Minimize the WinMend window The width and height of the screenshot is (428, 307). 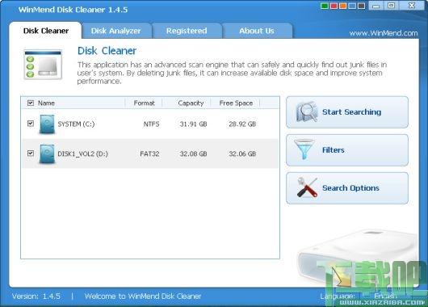tap(376, 6)
